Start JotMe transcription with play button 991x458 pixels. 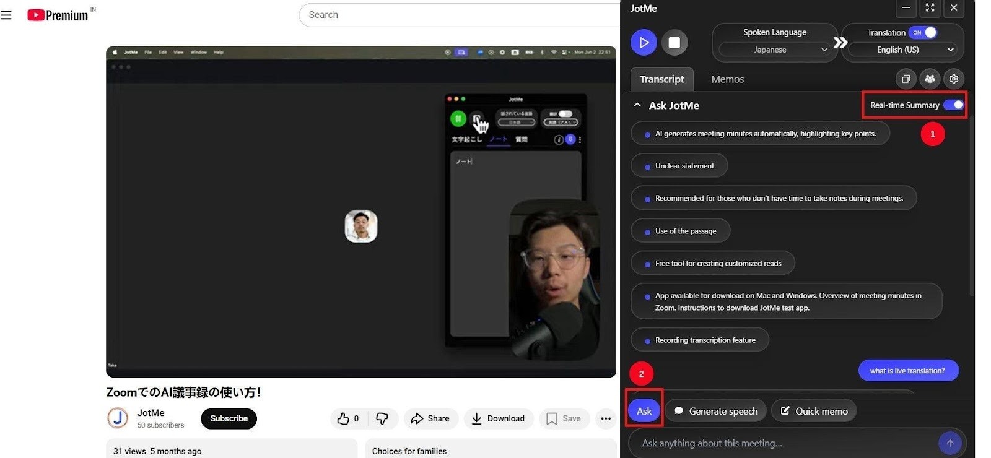pos(644,43)
